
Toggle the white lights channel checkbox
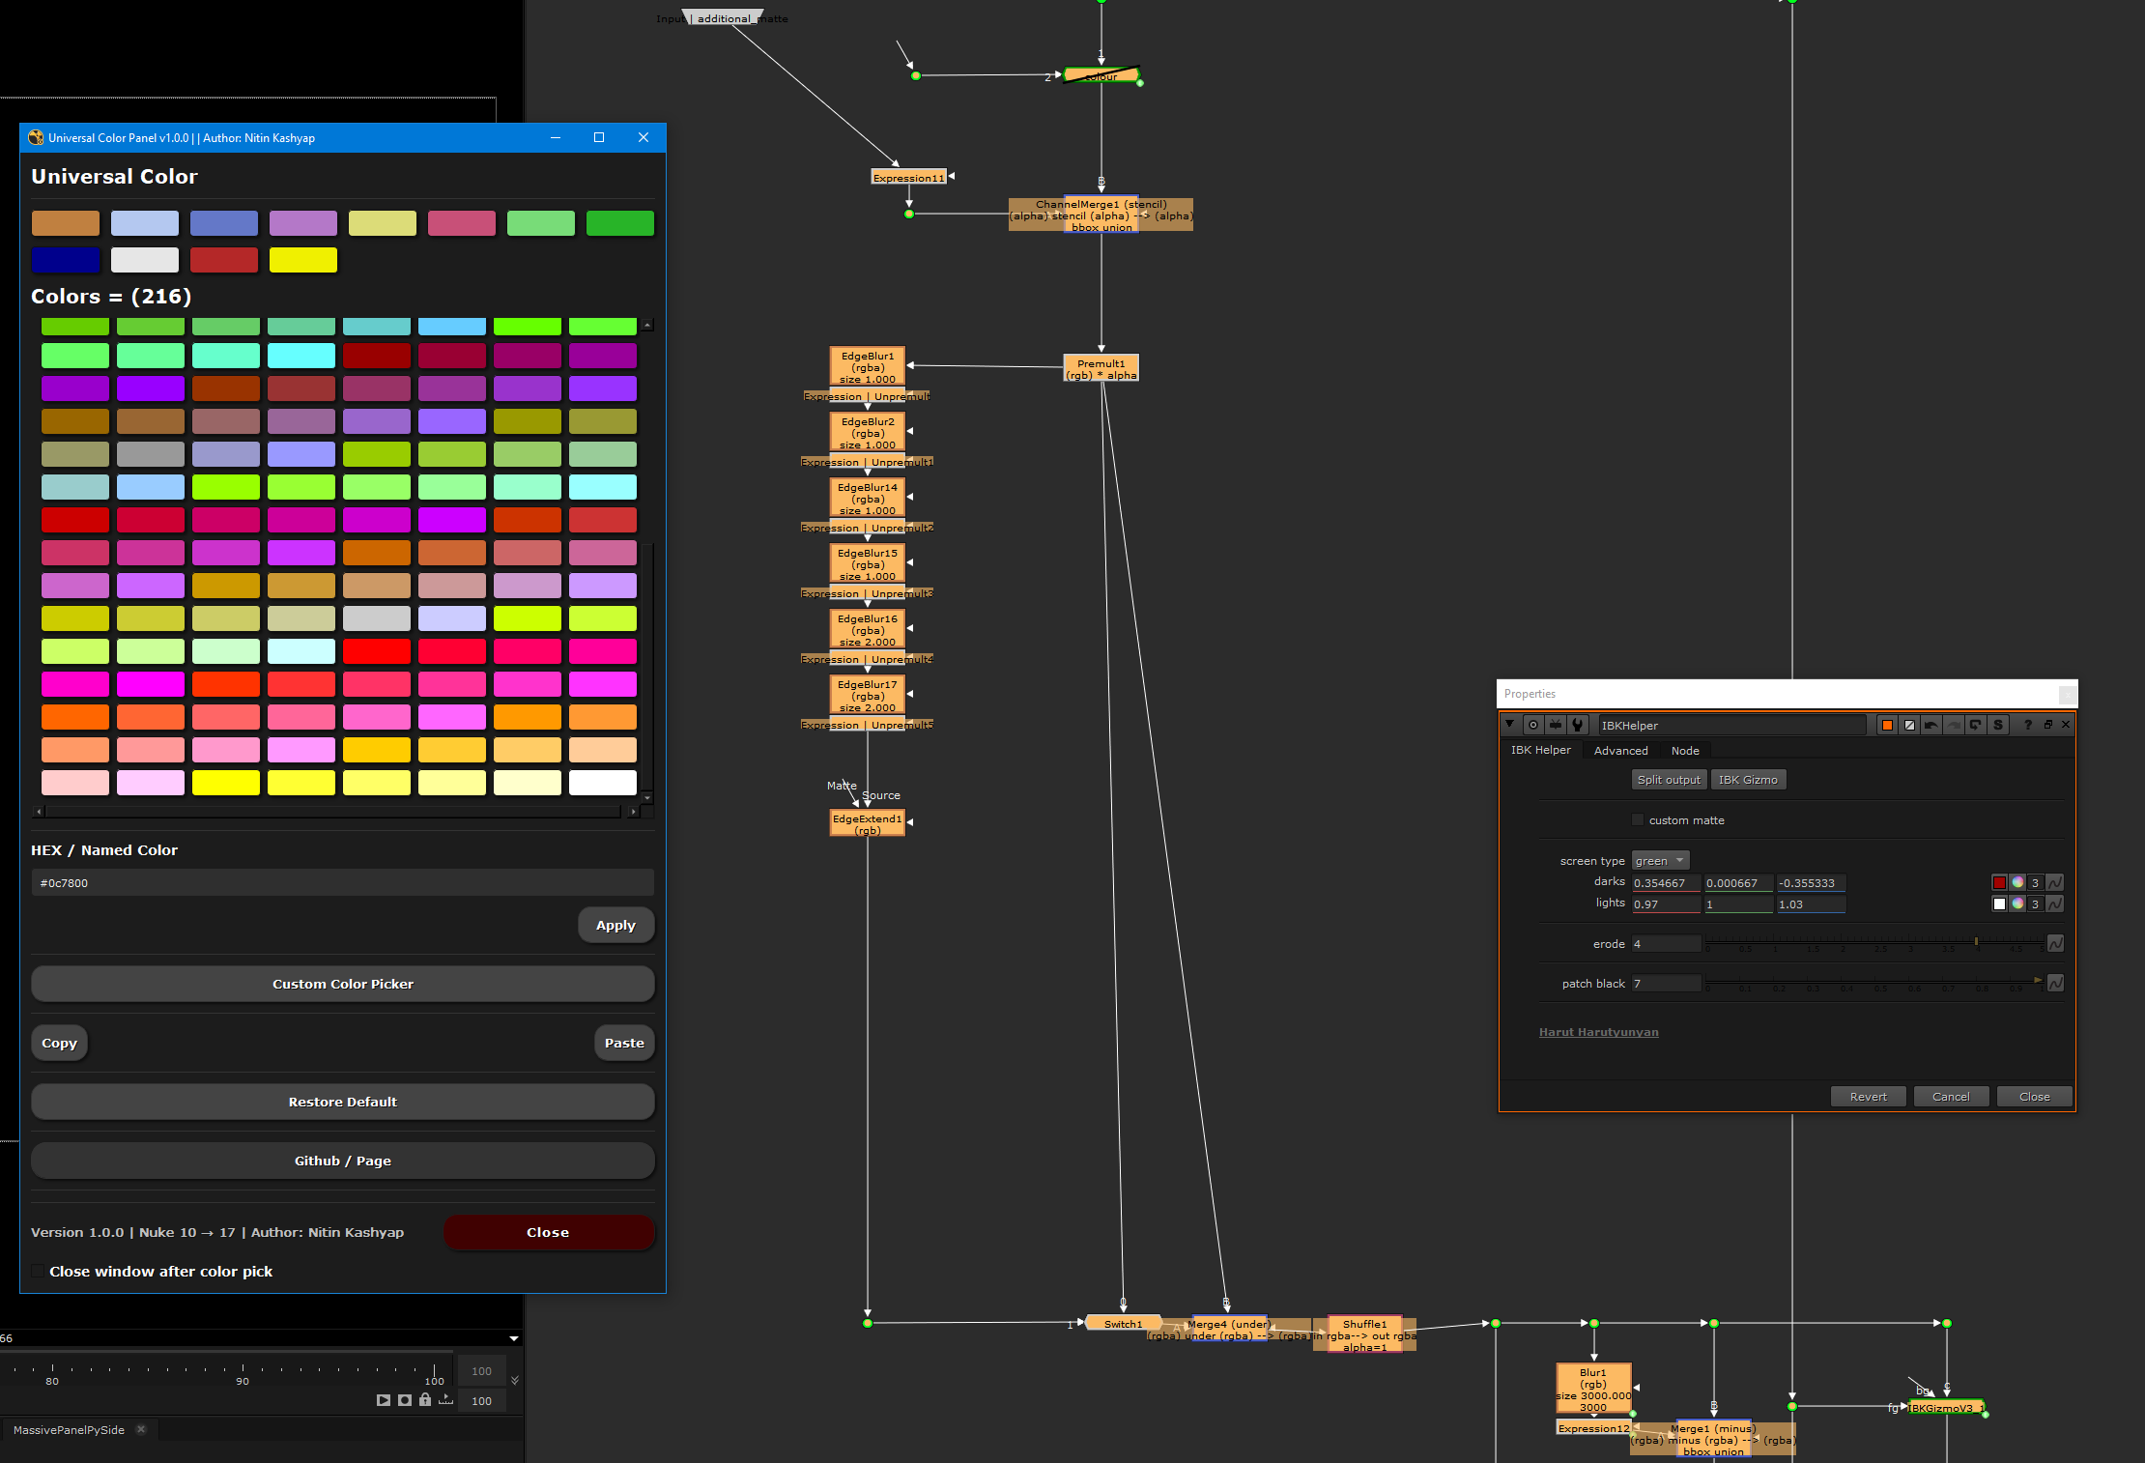(x=2000, y=904)
